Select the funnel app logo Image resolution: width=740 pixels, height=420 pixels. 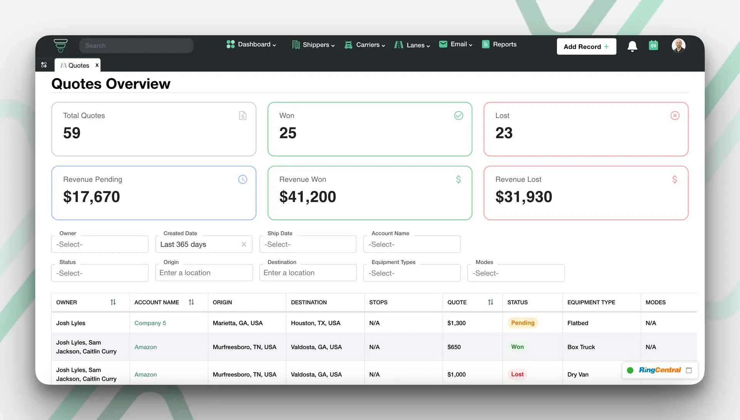coord(61,45)
